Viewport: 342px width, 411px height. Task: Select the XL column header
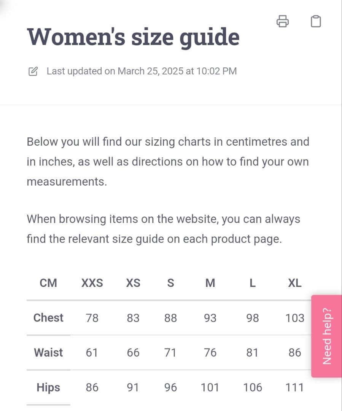click(295, 283)
